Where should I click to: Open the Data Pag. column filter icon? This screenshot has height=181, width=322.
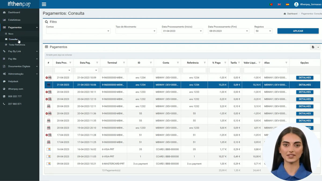(97, 63)
